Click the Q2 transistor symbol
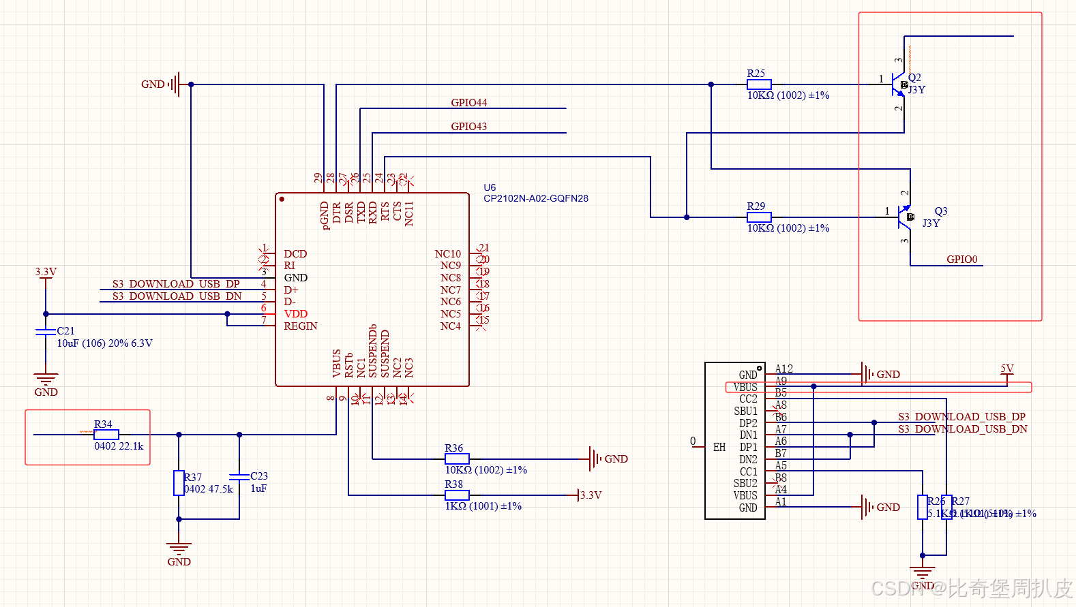The image size is (1076, 607). pos(900,85)
